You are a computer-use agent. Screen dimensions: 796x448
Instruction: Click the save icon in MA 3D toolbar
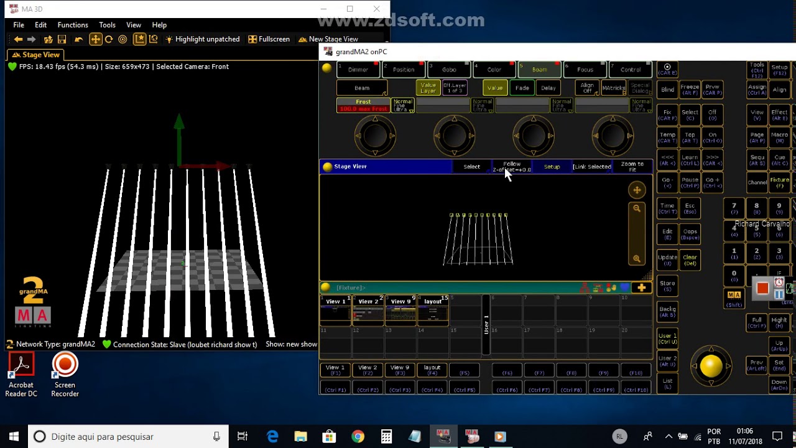point(62,39)
